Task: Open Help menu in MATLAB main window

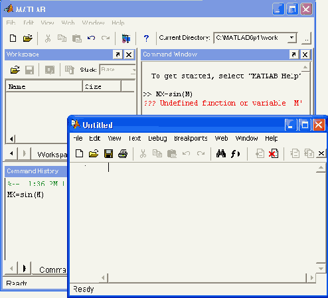Action: coord(118,23)
